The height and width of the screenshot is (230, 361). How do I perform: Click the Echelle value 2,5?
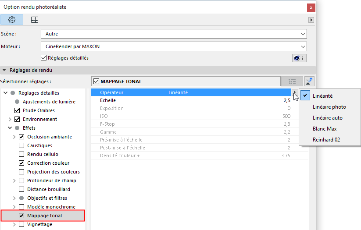[287, 100]
